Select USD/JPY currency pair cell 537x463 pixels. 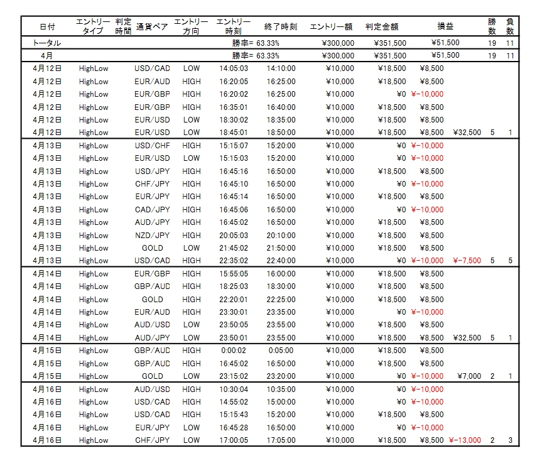pos(152,172)
